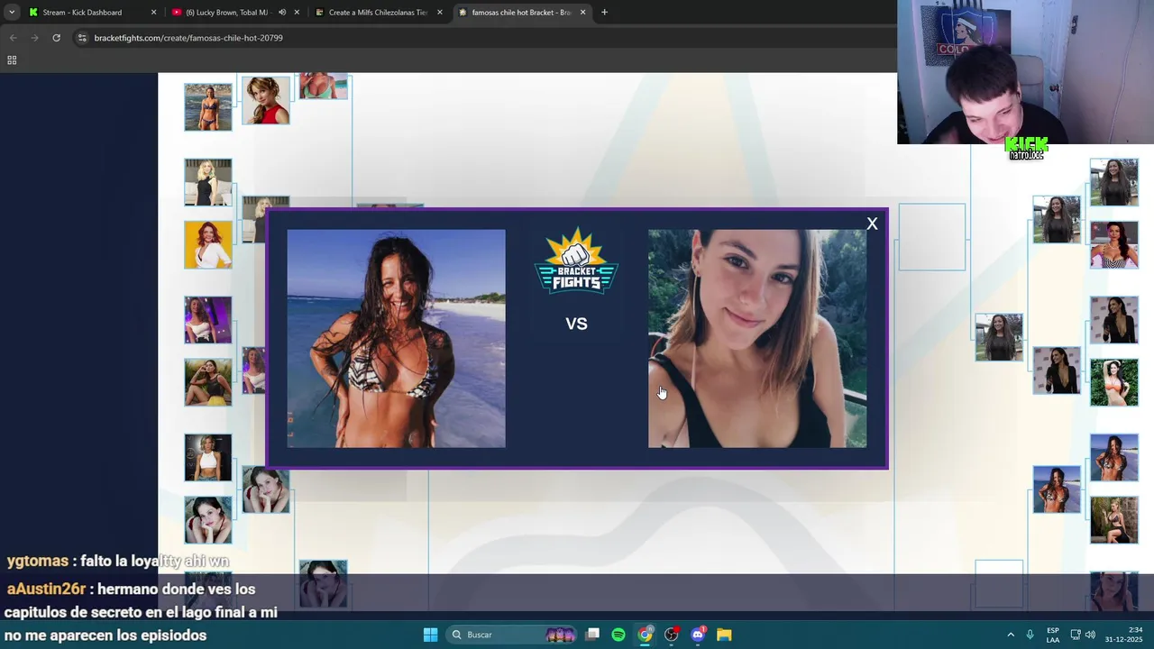1154x649 pixels.
Task: Select right bracket thumbnail with striped top
Action: pos(1114,244)
